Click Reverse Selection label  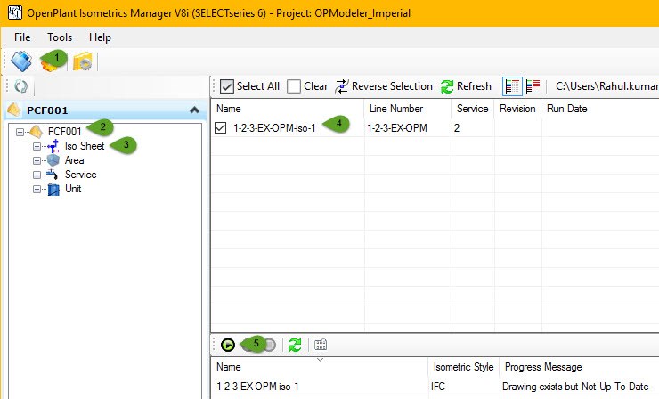(392, 86)
